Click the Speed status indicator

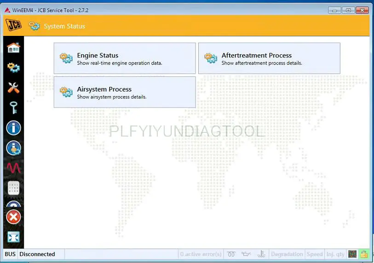[315, 254]
